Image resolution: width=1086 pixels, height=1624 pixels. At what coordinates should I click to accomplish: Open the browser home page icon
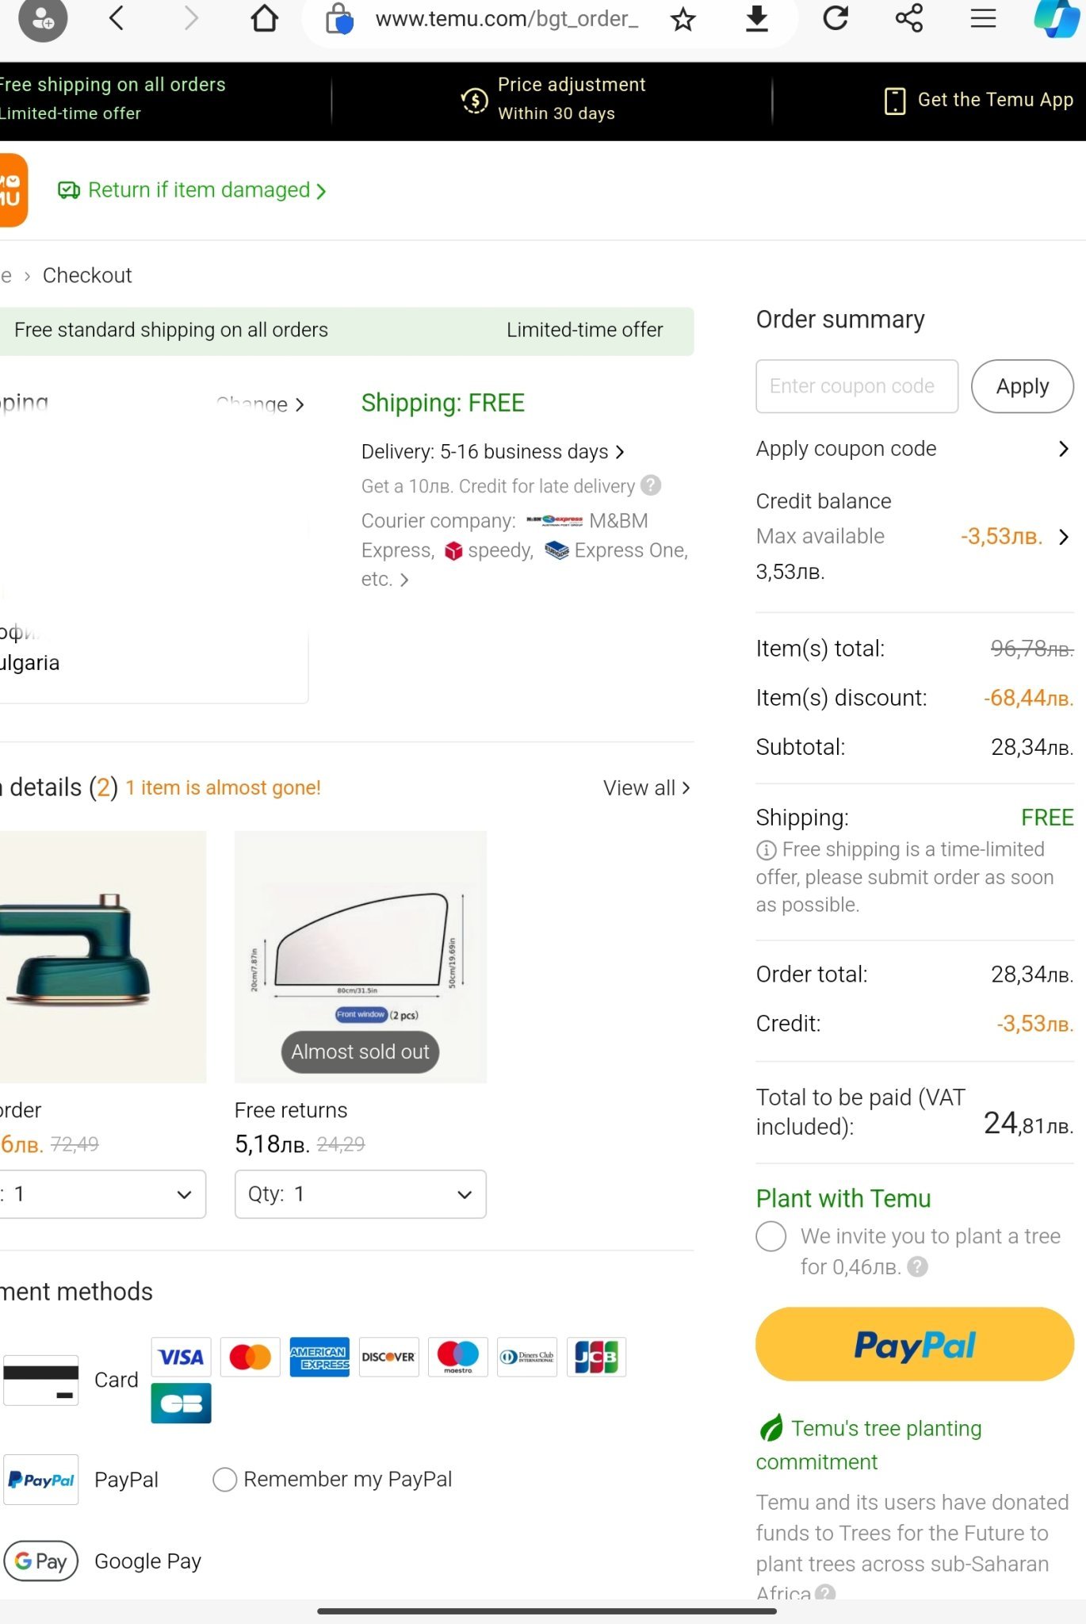tap(264, 18)
